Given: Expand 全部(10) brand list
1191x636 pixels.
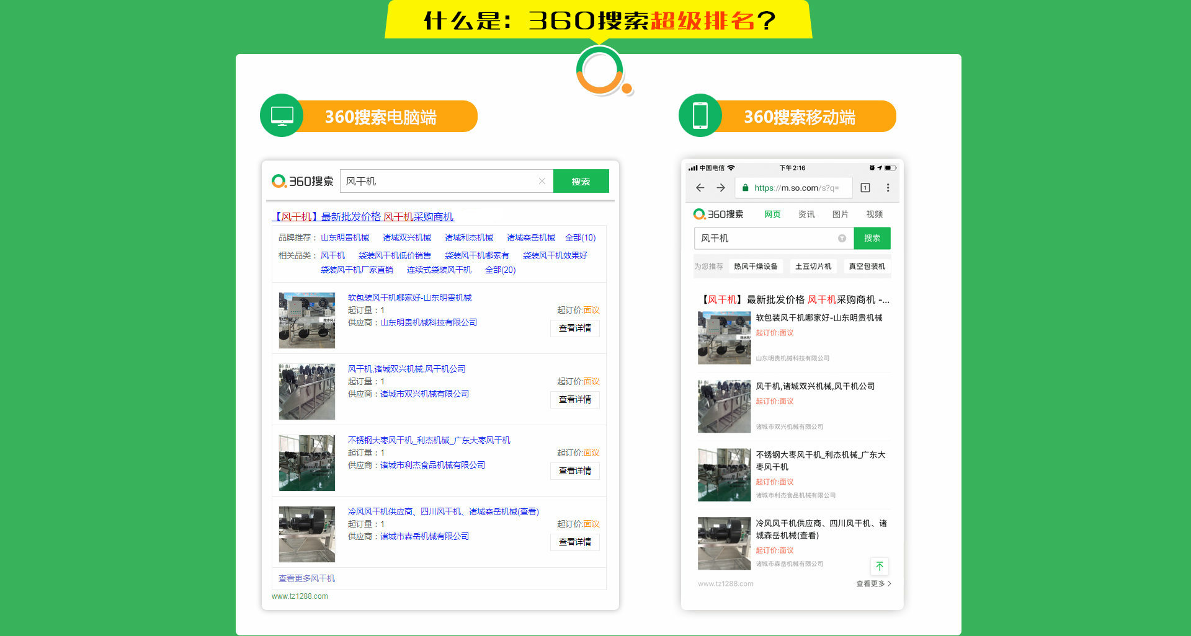Looking at the screenshot, I should (581, 237).
